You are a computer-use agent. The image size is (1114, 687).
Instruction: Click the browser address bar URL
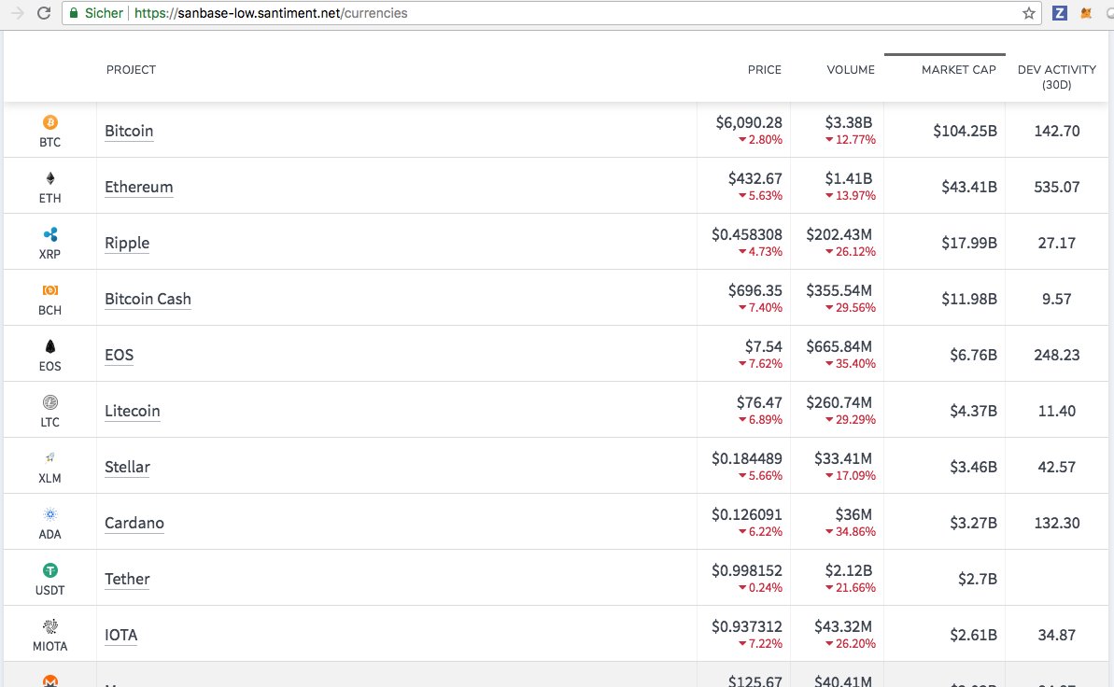click(271, 13)
